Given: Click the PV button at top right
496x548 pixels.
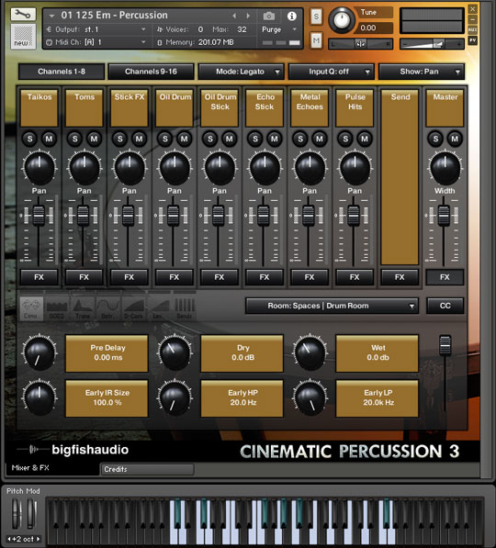Looking at the screenshot, I should [x=472, y=40].
